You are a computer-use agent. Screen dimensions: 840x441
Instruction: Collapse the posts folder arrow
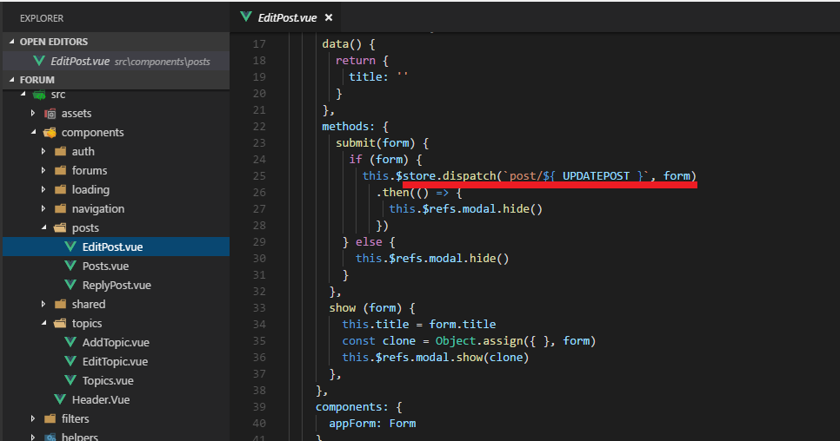[x=43, y=227]
